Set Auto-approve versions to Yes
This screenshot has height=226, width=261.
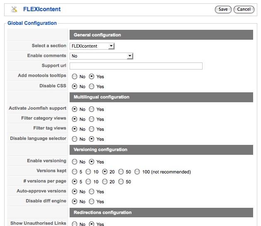[x=92, y=192]
